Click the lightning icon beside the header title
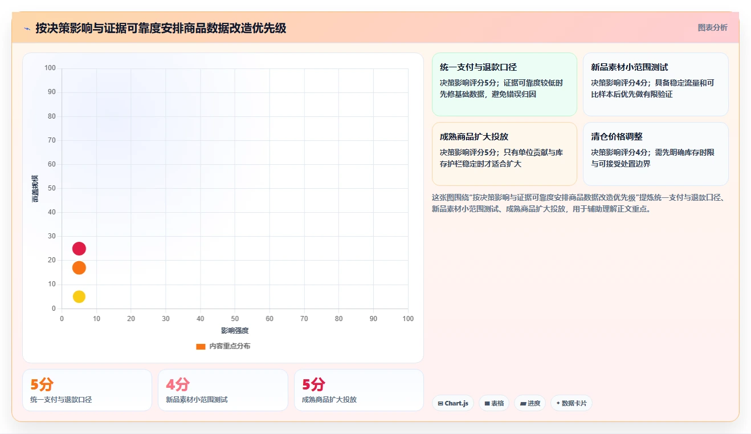 pos(27,28)
